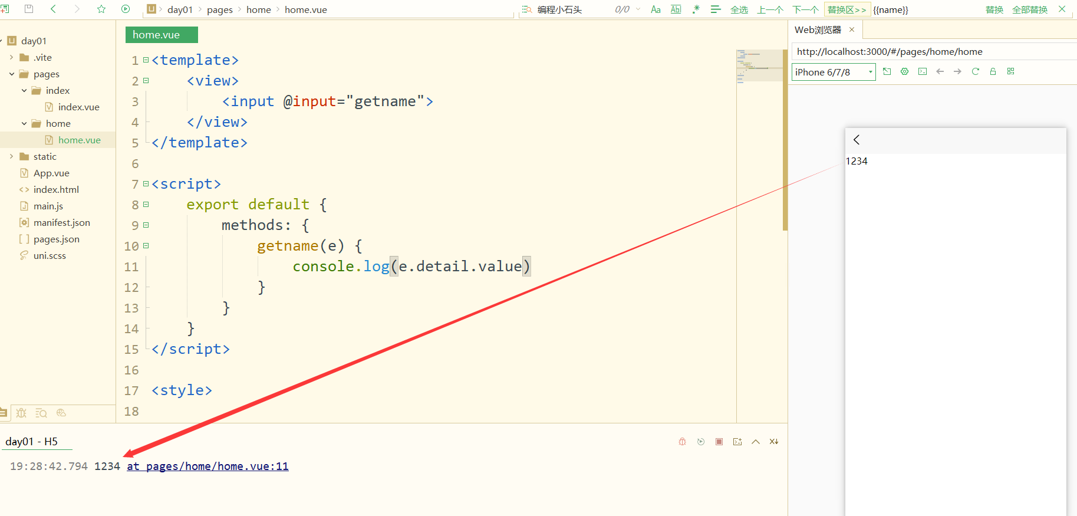Open link at pages/home/home.vue:11

(x=208, y=466)
